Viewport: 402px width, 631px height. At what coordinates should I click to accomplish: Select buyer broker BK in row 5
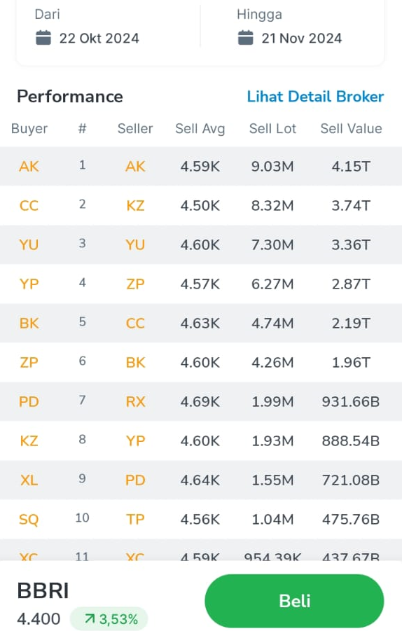[x=29, y=323]
